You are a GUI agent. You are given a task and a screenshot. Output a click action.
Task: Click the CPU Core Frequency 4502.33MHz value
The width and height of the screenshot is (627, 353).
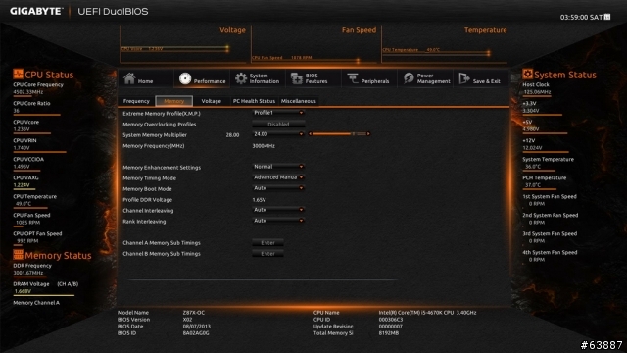point(28,92)
